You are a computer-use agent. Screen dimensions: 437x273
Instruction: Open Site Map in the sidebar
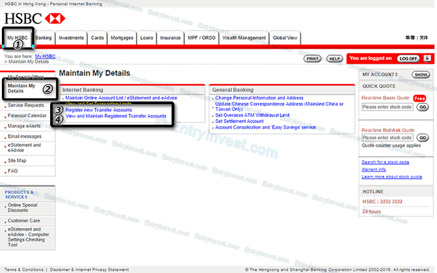17,161
